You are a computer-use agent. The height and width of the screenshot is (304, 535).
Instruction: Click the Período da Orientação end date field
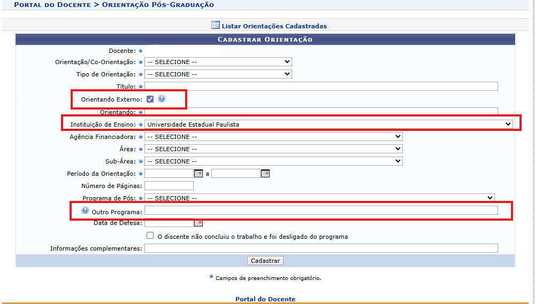pyautogui.click(x=236, y=174)
